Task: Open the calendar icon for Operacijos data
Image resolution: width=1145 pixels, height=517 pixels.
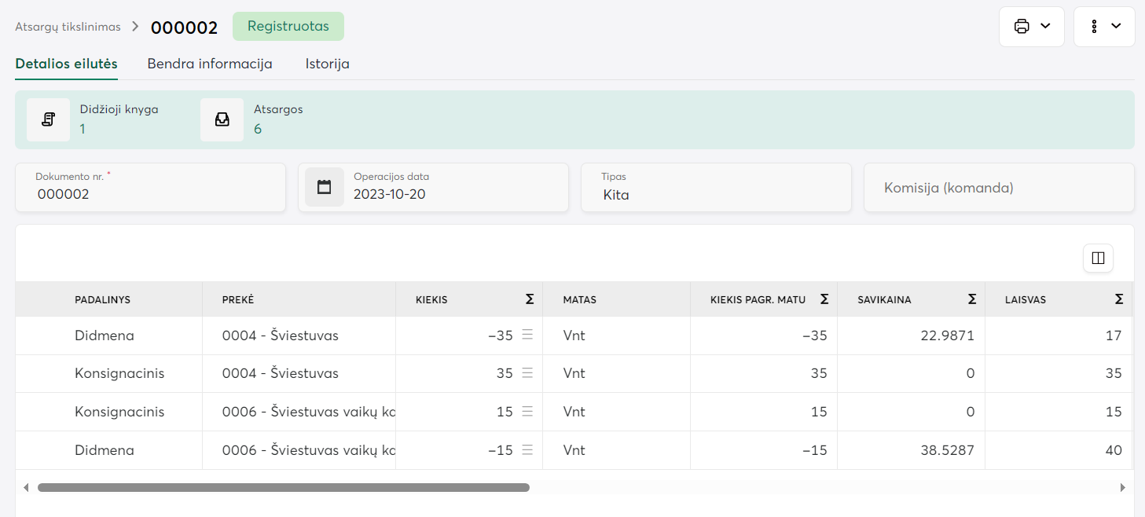Action: point(324,187)
